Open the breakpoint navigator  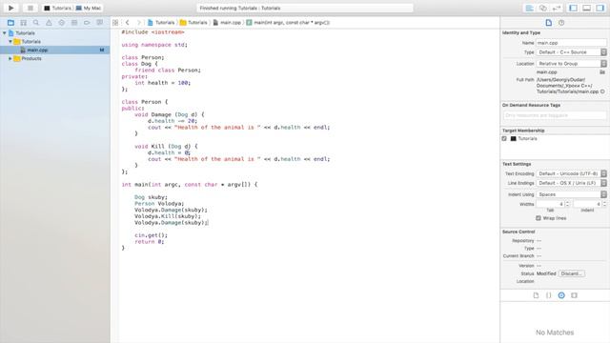[x=87, y=23]
